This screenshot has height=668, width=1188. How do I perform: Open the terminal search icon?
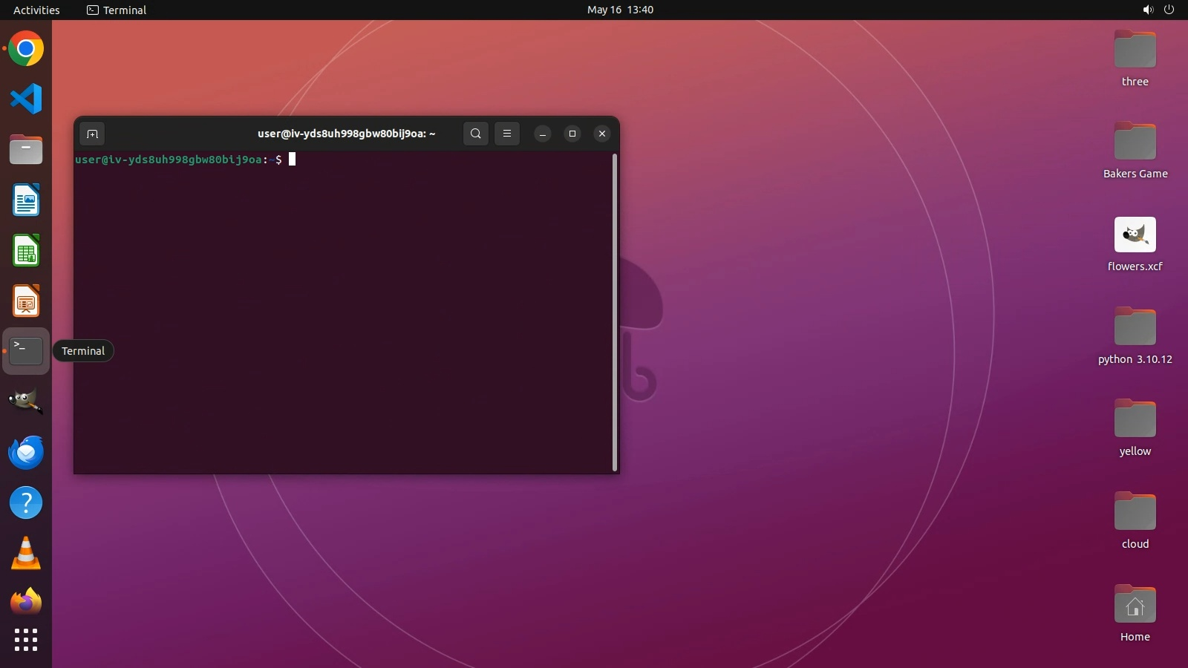click(x=476, y=134)
